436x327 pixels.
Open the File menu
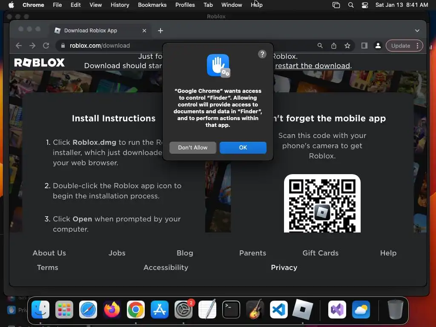[57, 5]
